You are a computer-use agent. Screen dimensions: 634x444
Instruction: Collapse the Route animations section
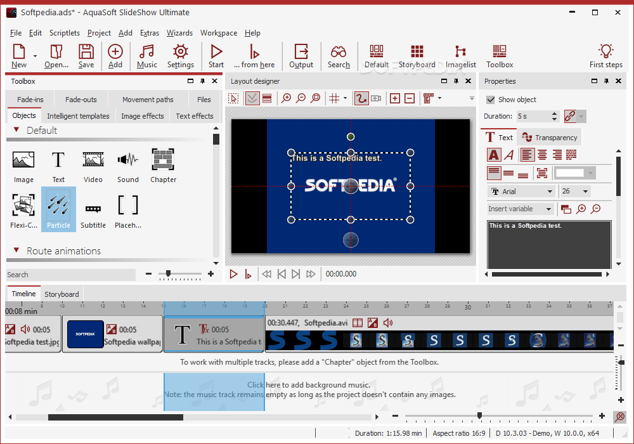coord(16,251)
